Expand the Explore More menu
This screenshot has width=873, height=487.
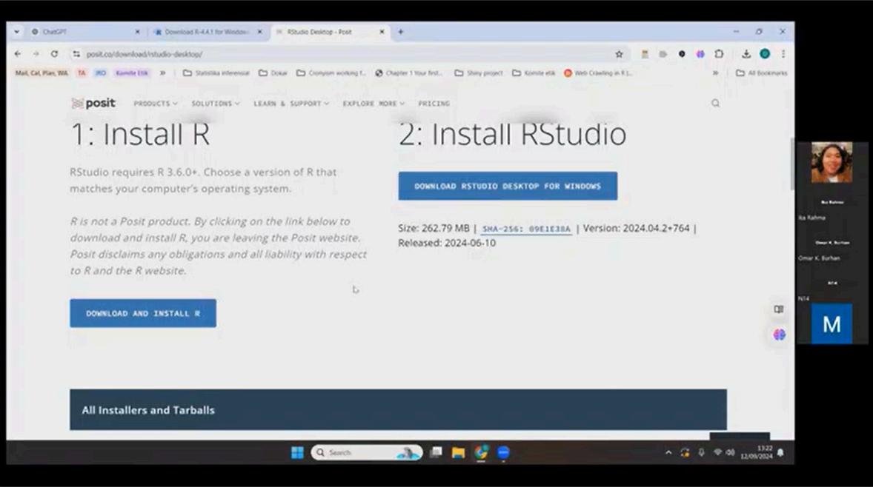[x=374, y=104]
